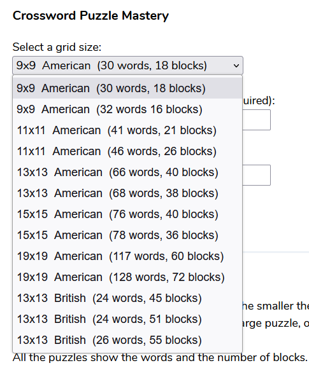Select 19x19 American 128 words, 72 blocks
The image size is (309, 370).
127,277
